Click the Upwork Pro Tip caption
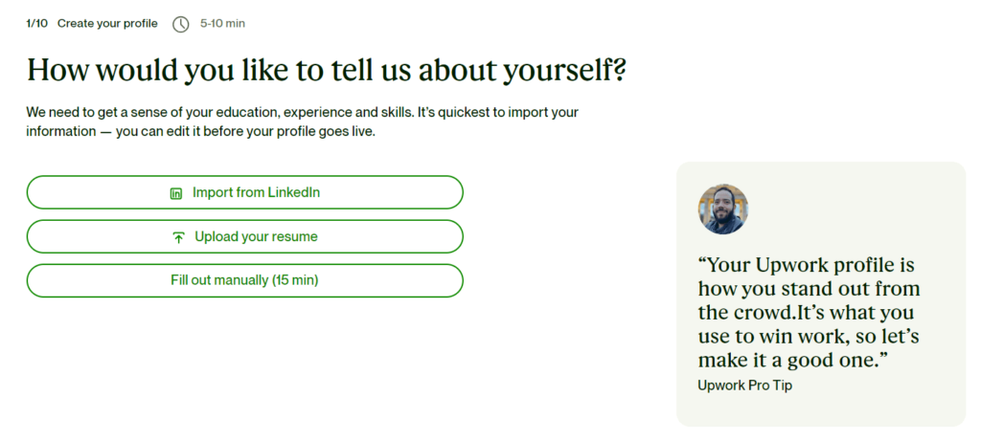 [x=745, y=386]
